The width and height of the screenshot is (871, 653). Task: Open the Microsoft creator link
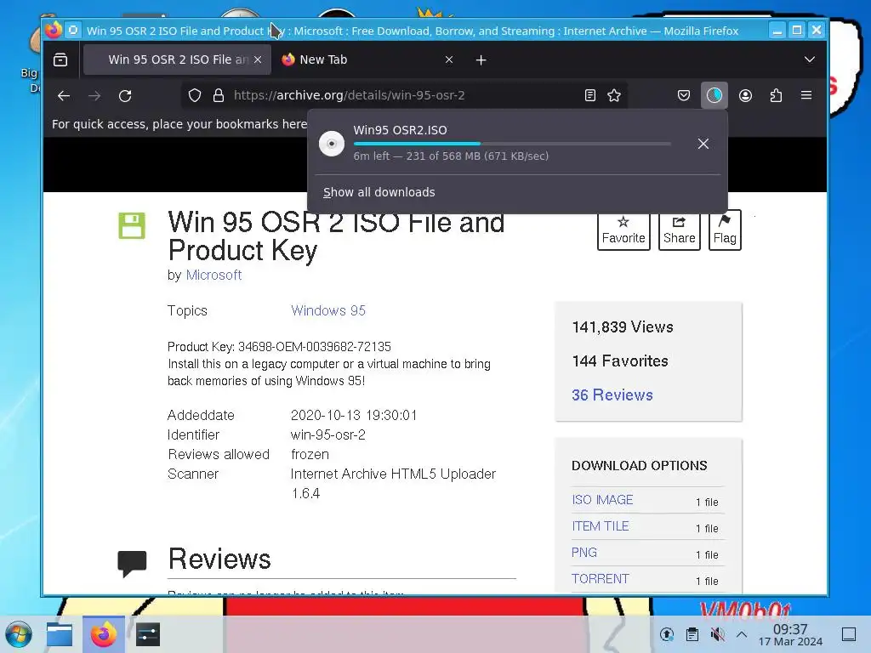tap(213, 275)
